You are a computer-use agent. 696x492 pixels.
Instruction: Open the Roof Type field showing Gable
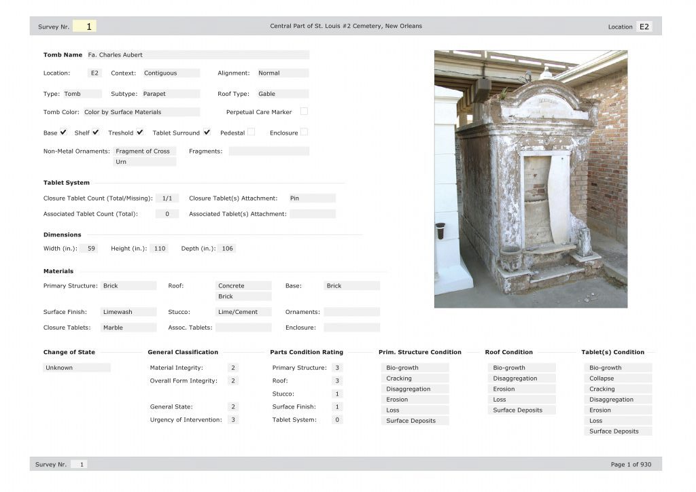click(282, 94)
